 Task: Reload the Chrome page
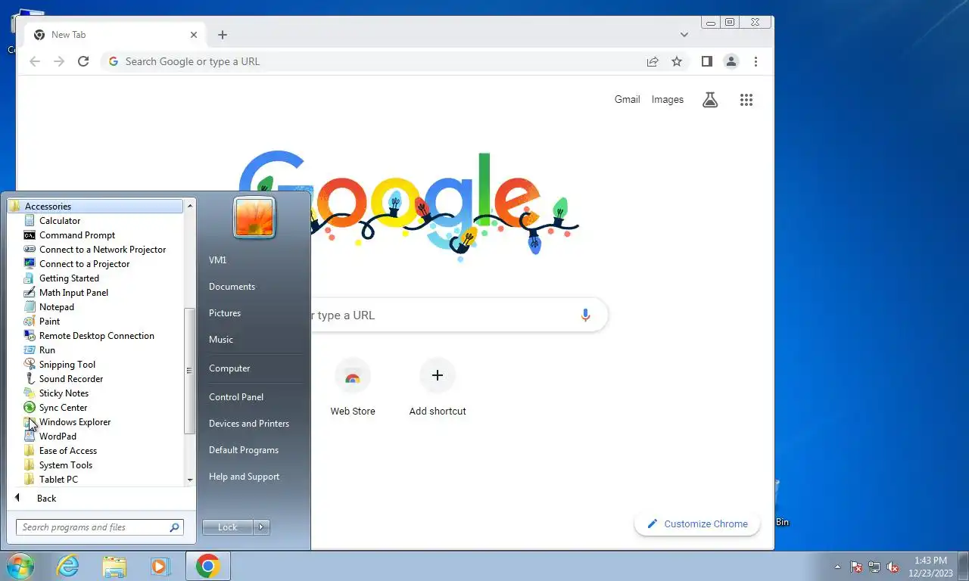pyautogui.click(x=83, y=62)
